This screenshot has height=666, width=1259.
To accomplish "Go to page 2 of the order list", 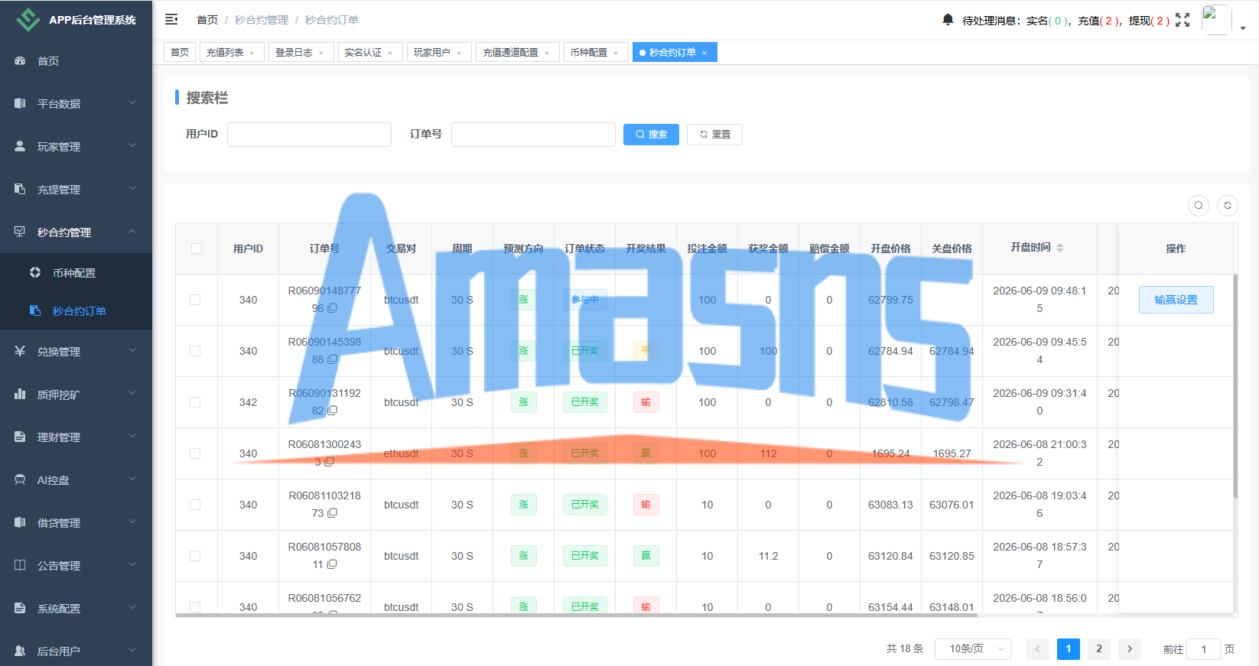I will 1099,649.
